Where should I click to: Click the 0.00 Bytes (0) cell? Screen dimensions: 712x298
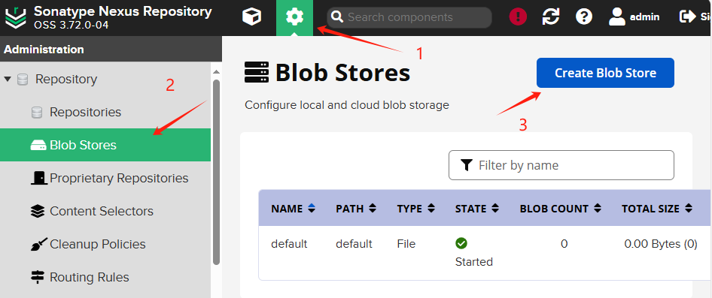coord(661,244)
